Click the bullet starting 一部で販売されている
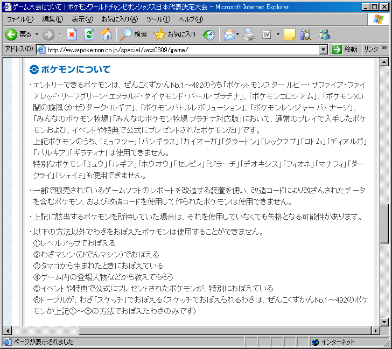Screen dimensions: 392x349 198,196
